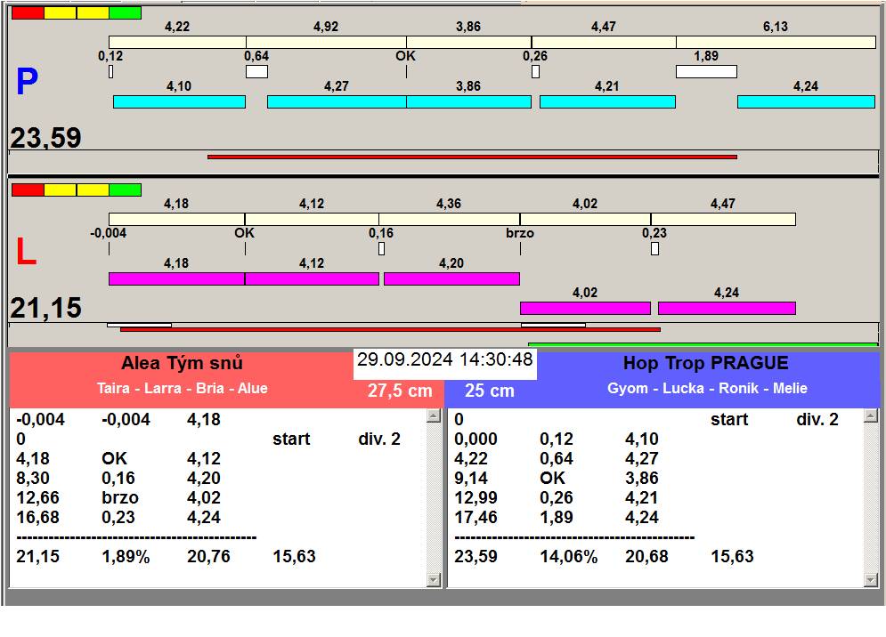The width and height of the screenshot is (886, 637).
Task: Click the 27,5 cm jump height label
Action: tap(400, 391)
